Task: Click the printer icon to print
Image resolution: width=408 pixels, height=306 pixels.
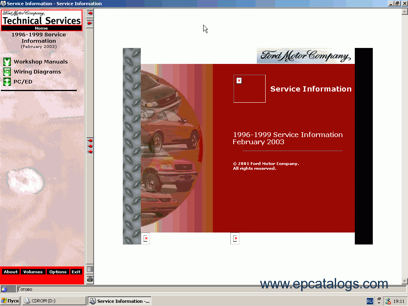Action: (x=90, y=279)
